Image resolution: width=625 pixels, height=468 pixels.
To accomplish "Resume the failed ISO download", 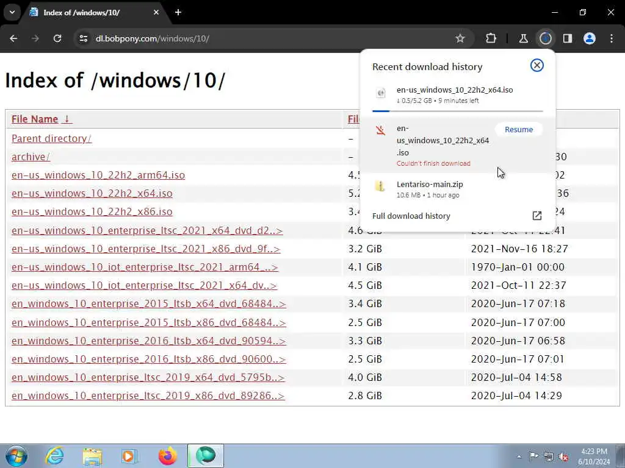I will [x=519, y=129].
